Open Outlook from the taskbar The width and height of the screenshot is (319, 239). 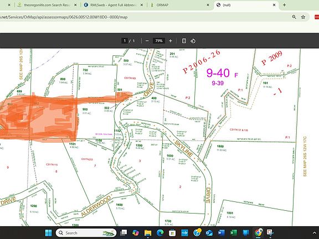pyautogui.click(x=209, y=233)
